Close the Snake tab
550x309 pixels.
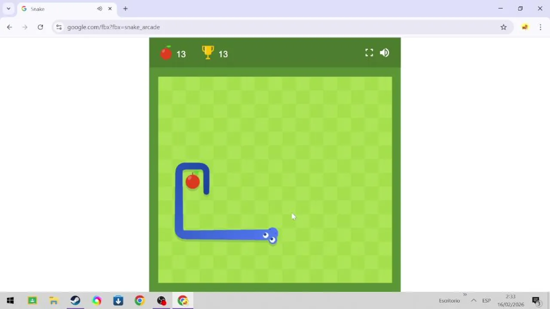[110, 9]
